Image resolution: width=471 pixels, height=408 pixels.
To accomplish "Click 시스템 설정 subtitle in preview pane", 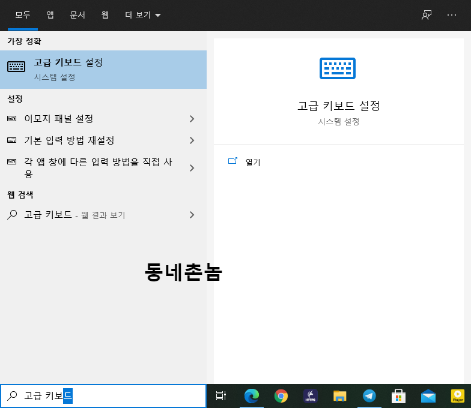I will [339, 121].
